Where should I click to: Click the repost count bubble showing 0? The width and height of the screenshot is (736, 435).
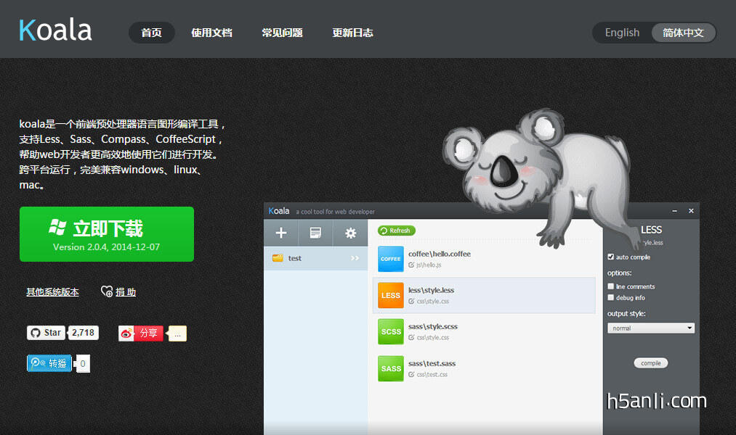83,363
